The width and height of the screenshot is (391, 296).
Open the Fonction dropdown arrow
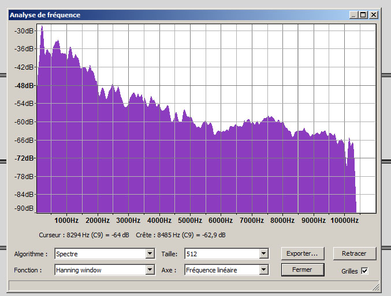tap(150, 270)
